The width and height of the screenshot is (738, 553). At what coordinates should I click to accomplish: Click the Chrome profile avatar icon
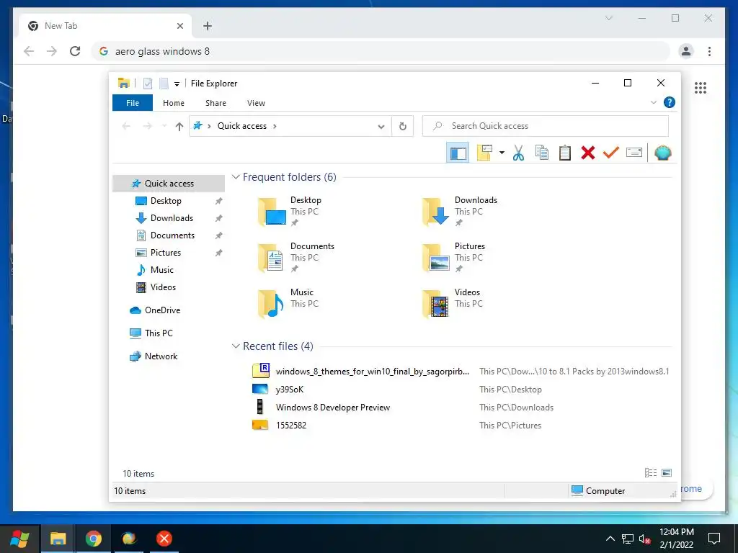coord(686,51)
